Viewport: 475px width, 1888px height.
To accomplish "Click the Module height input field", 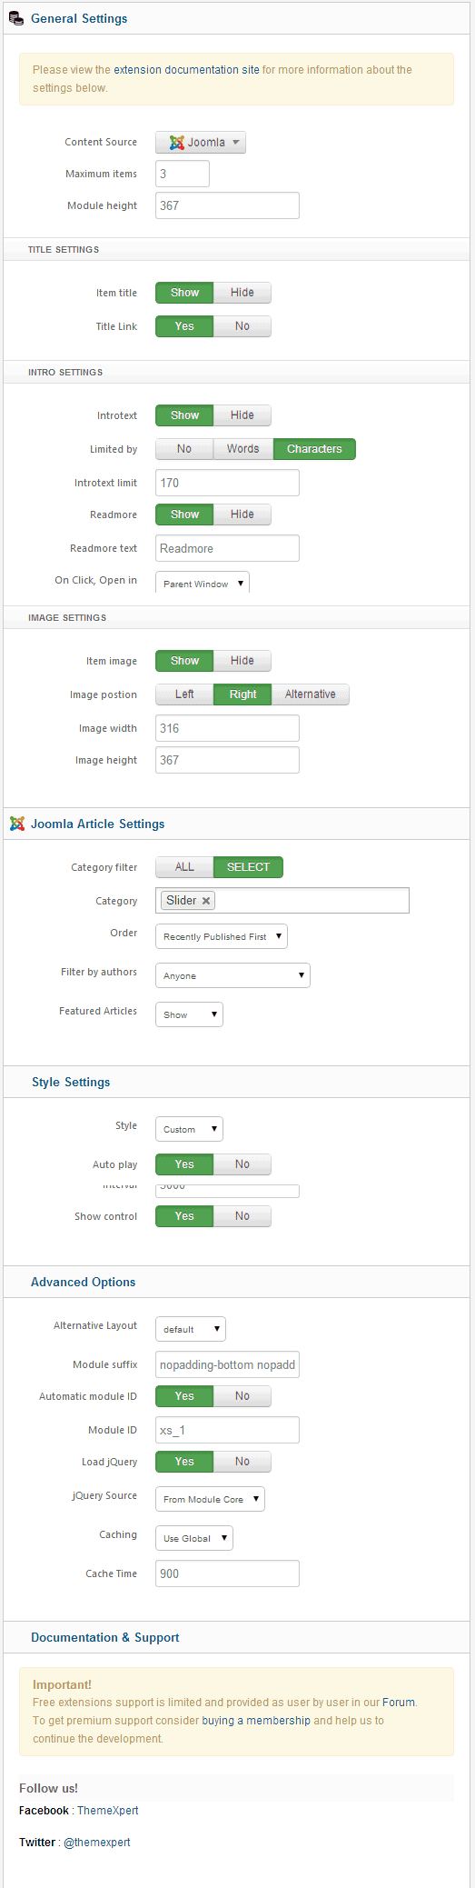I will tap(227, 205).
